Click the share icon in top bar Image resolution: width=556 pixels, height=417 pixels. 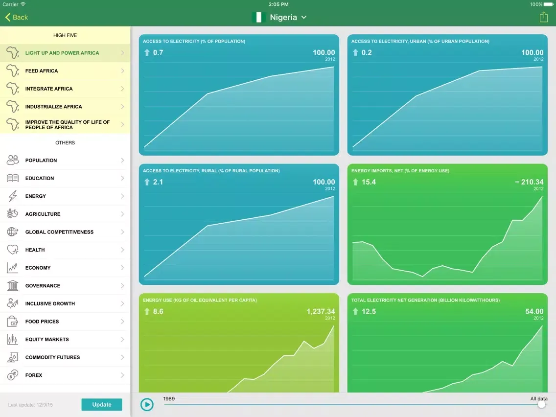pos(543,17)
